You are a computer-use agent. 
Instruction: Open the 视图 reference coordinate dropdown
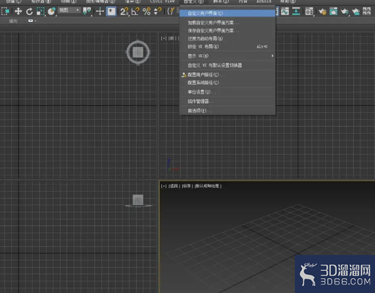(69, 10)
